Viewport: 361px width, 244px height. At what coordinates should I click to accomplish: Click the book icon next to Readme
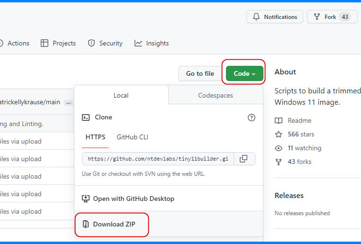click(x=279, y=120)
